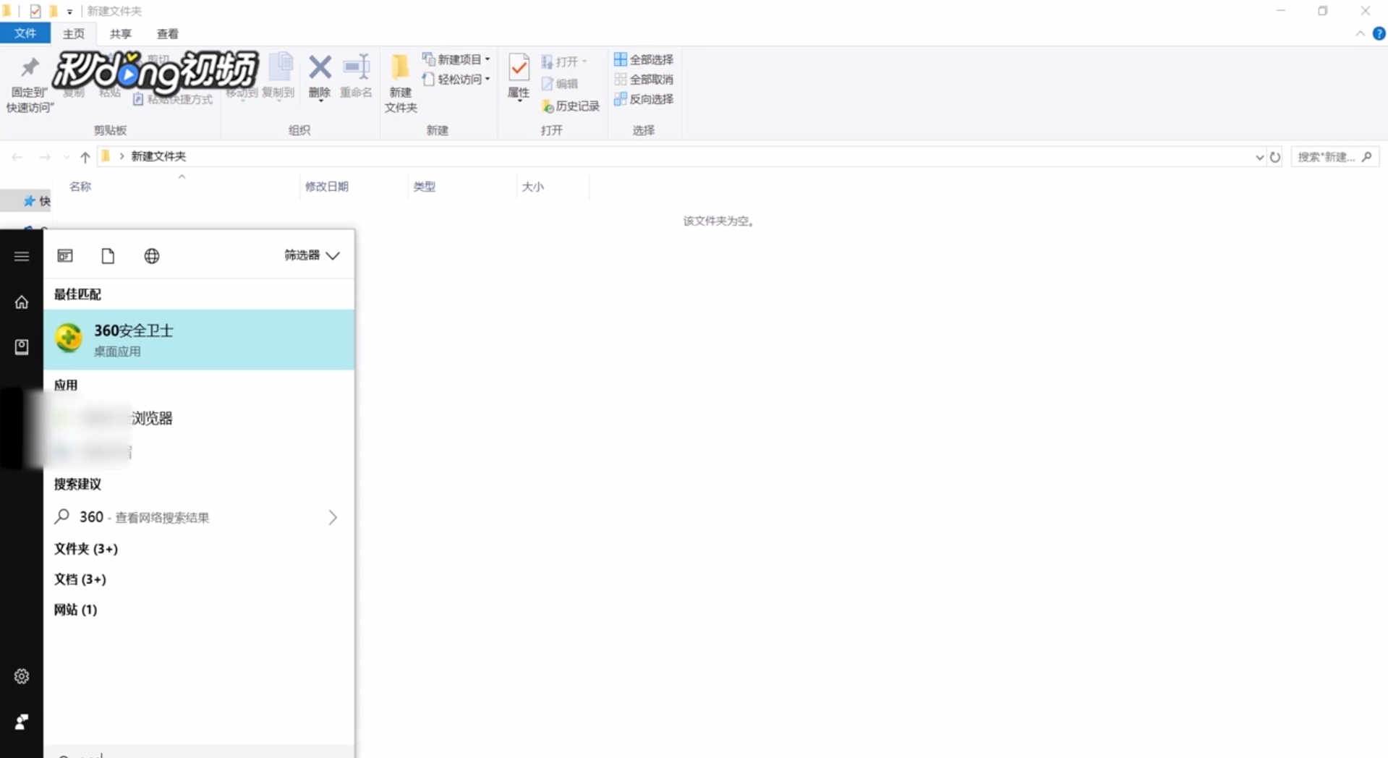Image resolution: width=1388 pixels, height=758 pixels.
Task: Click 360 查看网络搜索结果 suggestion
Action: 184,517
